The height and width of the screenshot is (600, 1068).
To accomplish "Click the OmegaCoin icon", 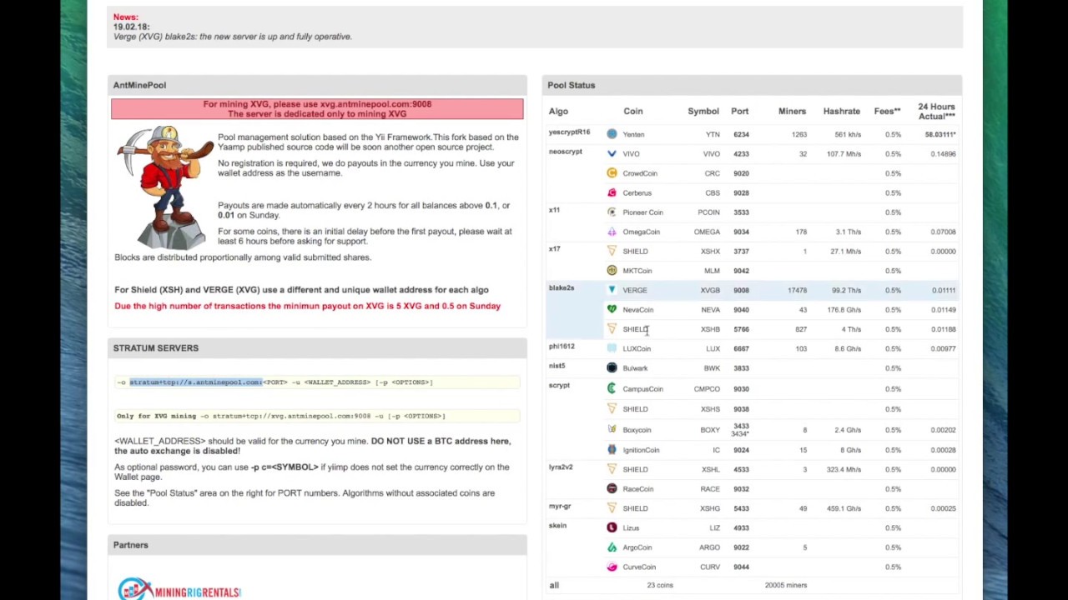I will tap(612, 232).
